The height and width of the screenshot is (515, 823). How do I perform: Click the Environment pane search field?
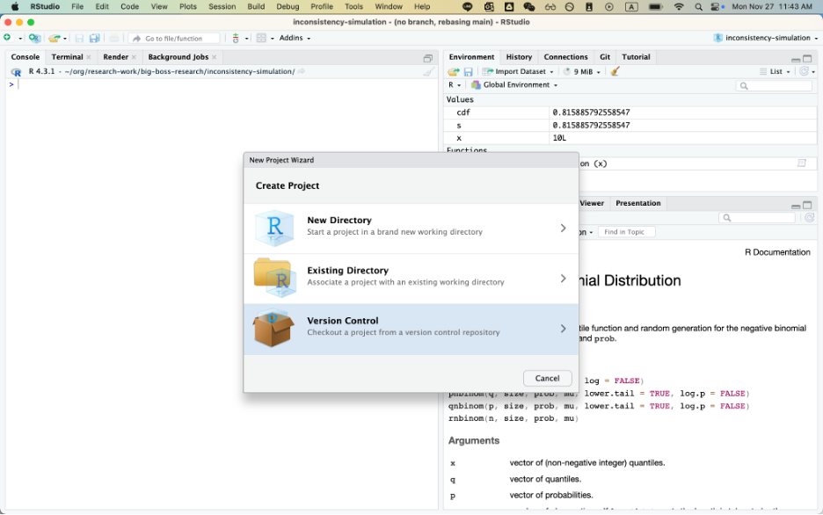774,85
